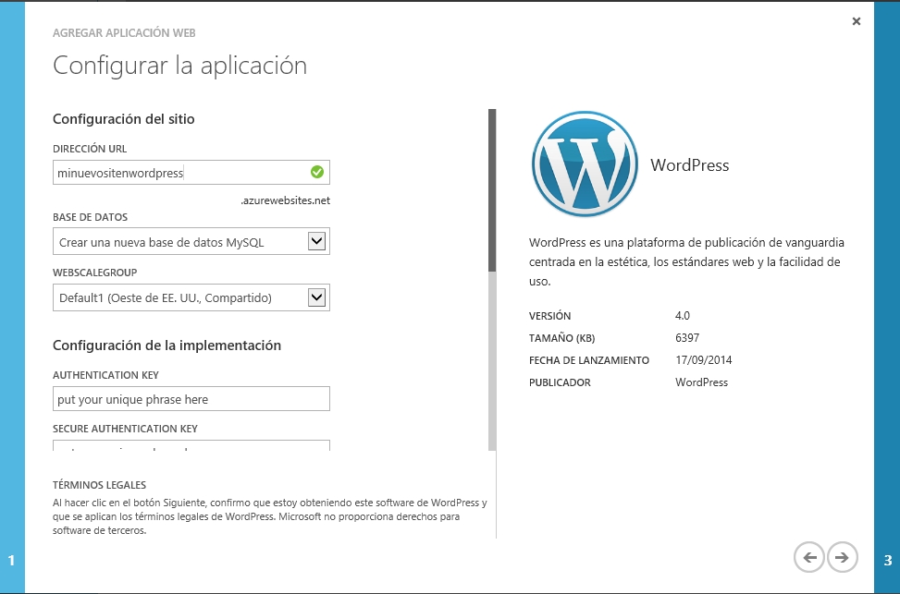The image size is (900, 594).
Task: Click the 'AUTHENTICATION KEY' field label
Action: [105, 376]
